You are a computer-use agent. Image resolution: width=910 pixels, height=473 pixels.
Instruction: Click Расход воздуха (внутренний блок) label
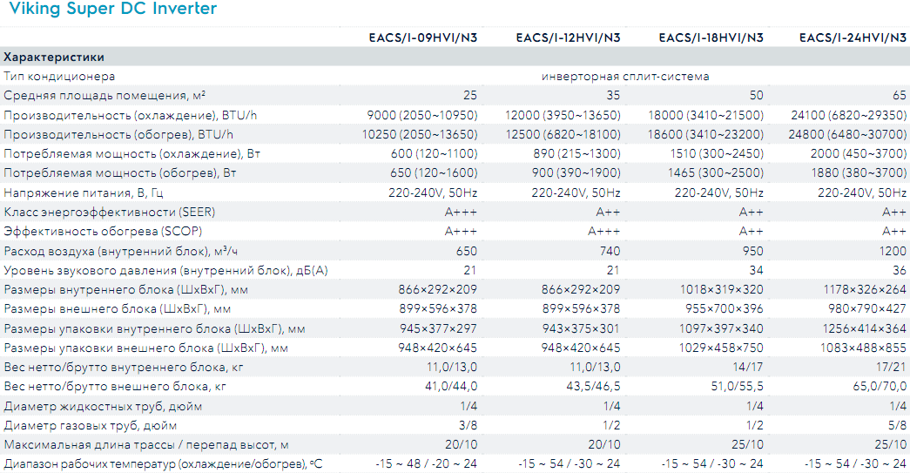pyautogui.click(x=121, y=251)
